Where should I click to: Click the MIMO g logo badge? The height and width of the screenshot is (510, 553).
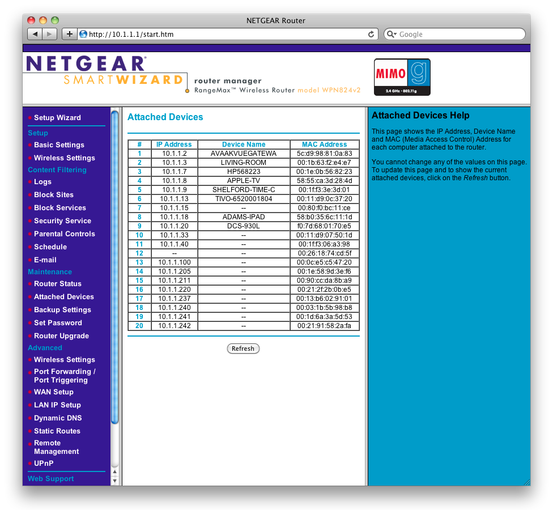402,77
